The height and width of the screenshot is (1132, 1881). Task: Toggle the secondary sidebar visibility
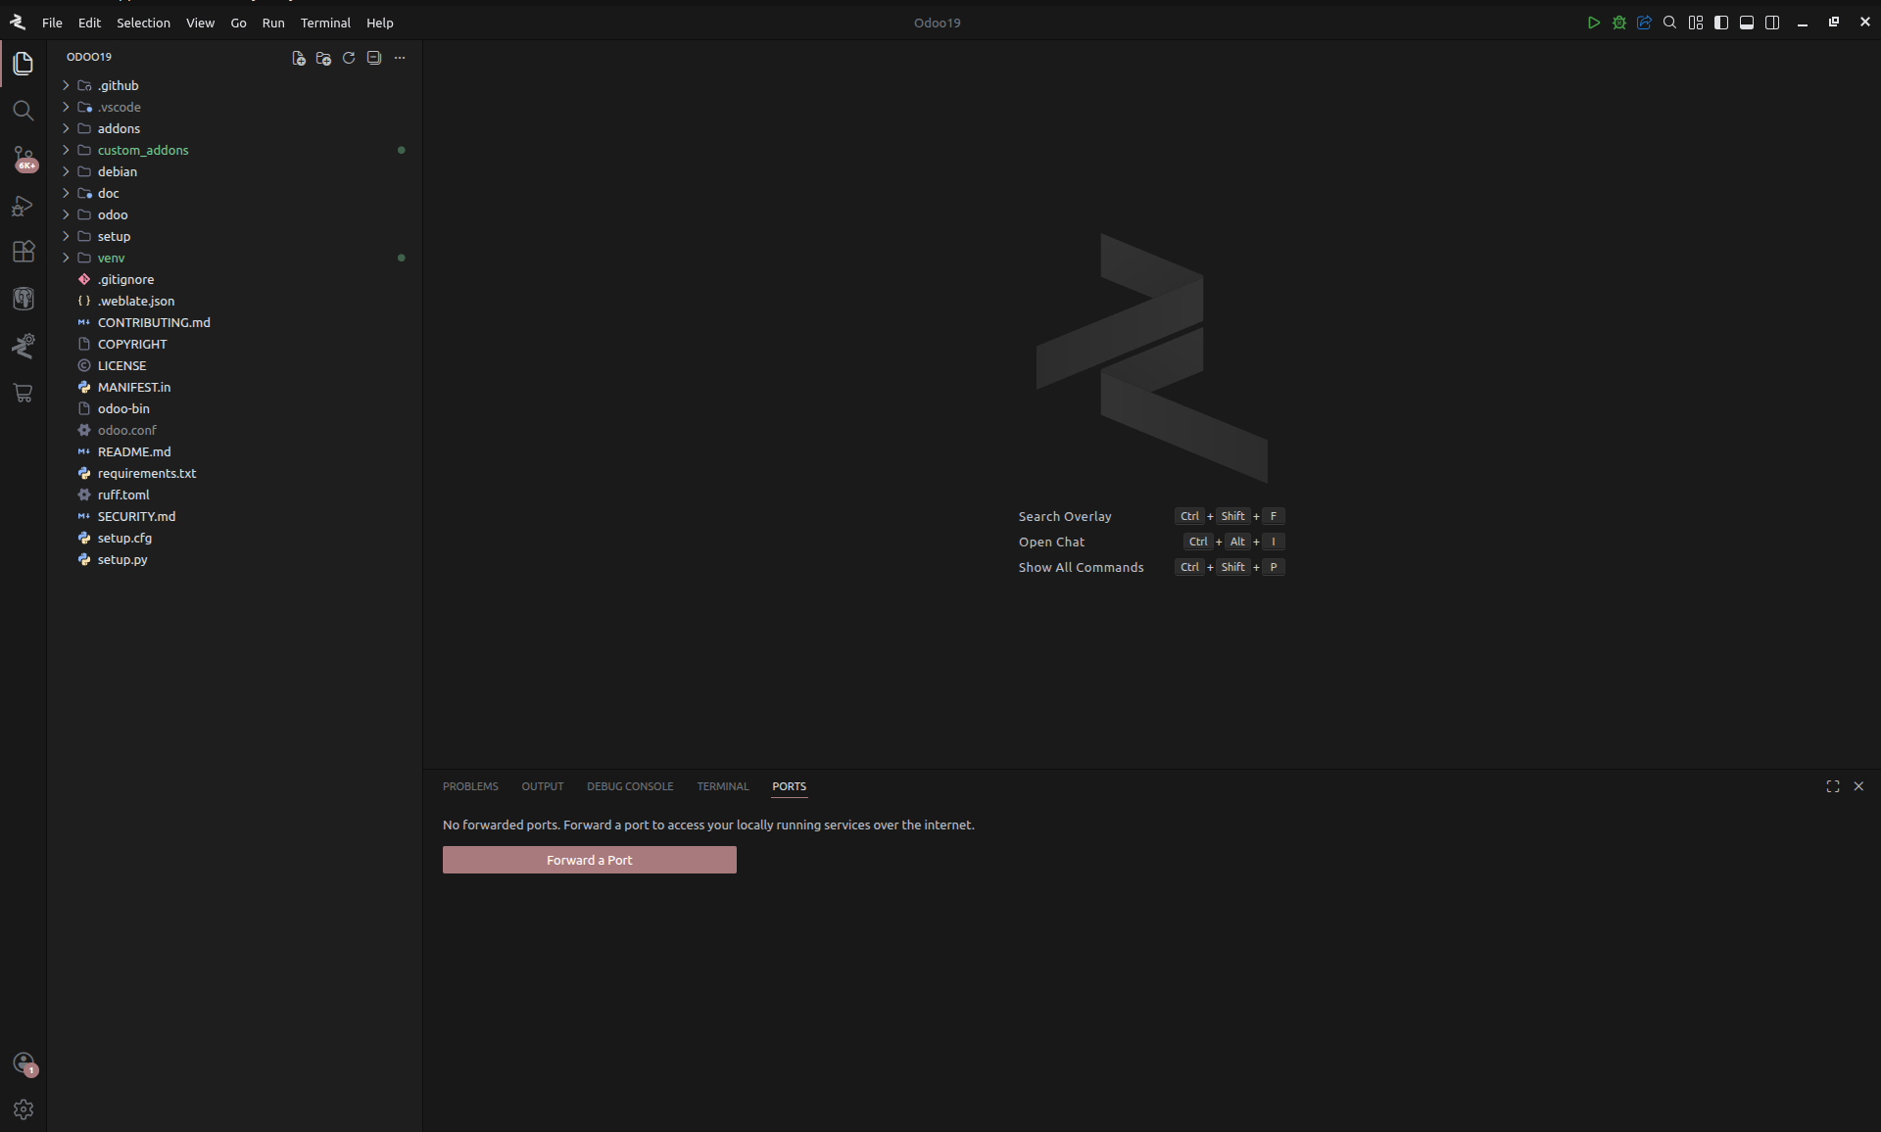coord(1772,23)
